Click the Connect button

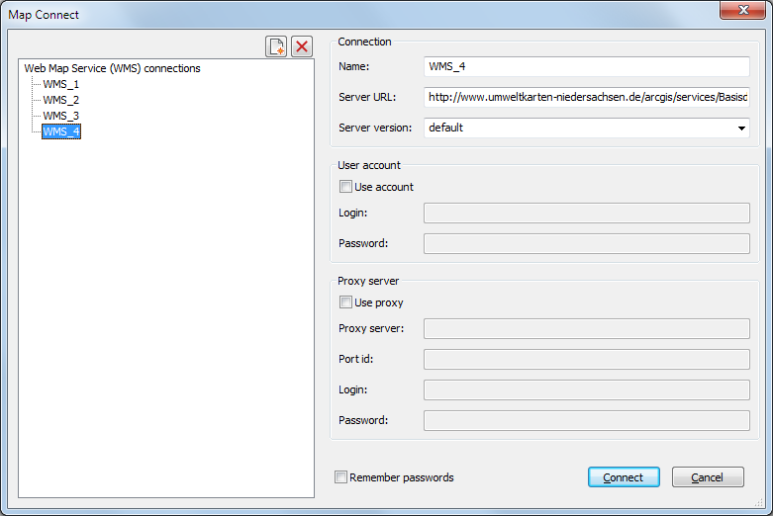624,477
